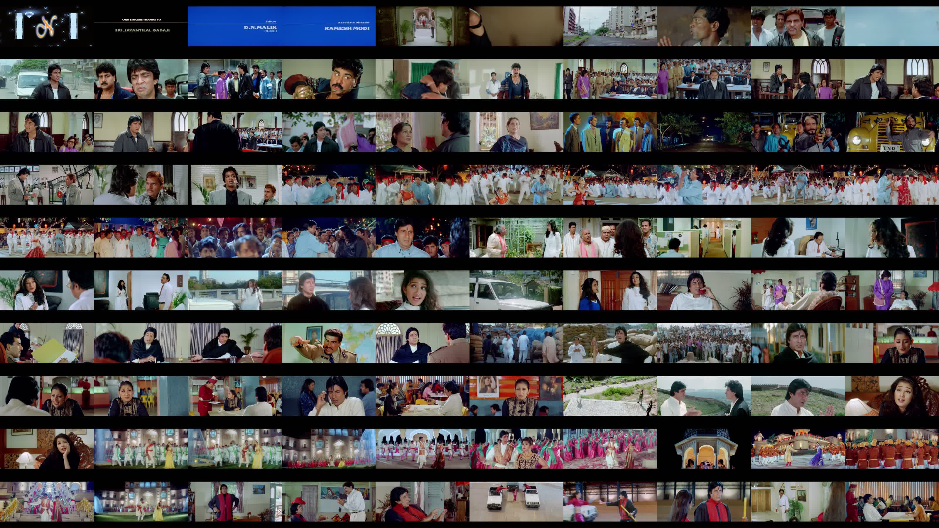939x528 pixels.
Task: Select man in white folding hands frame
Action: [x=329, y=502]
